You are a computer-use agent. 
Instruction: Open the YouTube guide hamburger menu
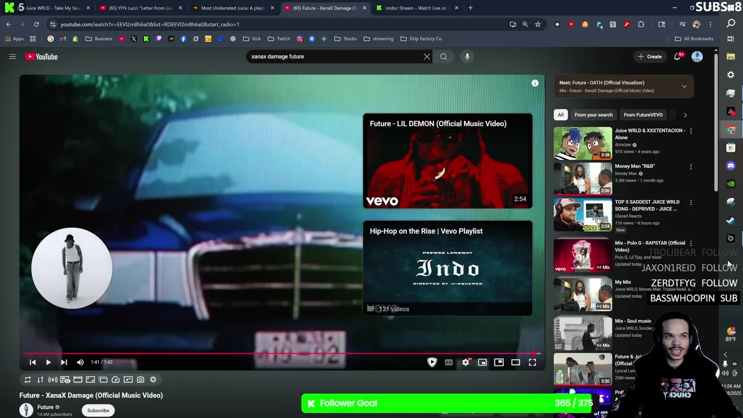coord(12,56)
